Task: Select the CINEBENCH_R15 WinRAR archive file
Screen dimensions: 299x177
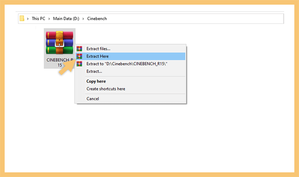Action: click(x=59, y=48)
